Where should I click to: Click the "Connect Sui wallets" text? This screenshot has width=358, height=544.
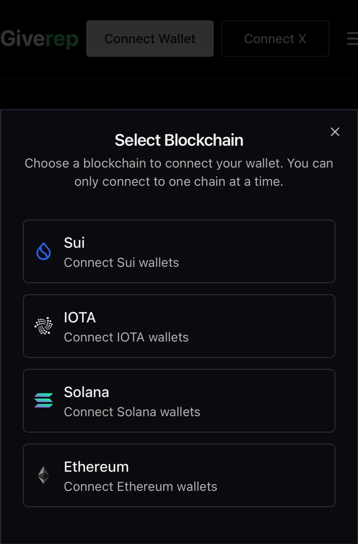coord(121,262)
